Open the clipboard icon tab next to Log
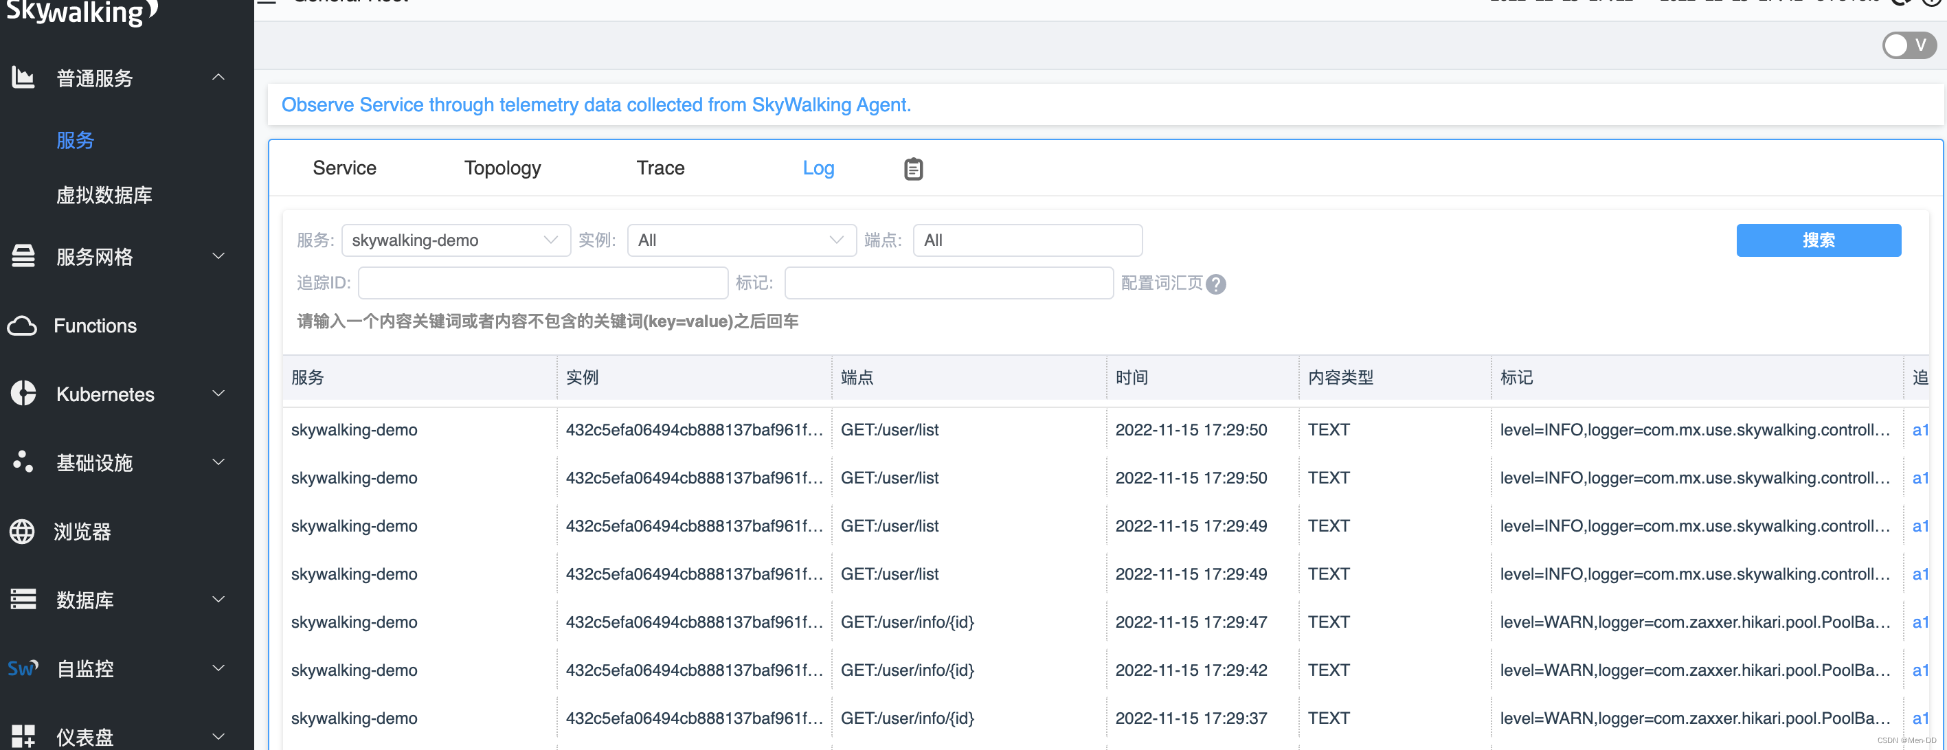 click(x=913, y=168)
